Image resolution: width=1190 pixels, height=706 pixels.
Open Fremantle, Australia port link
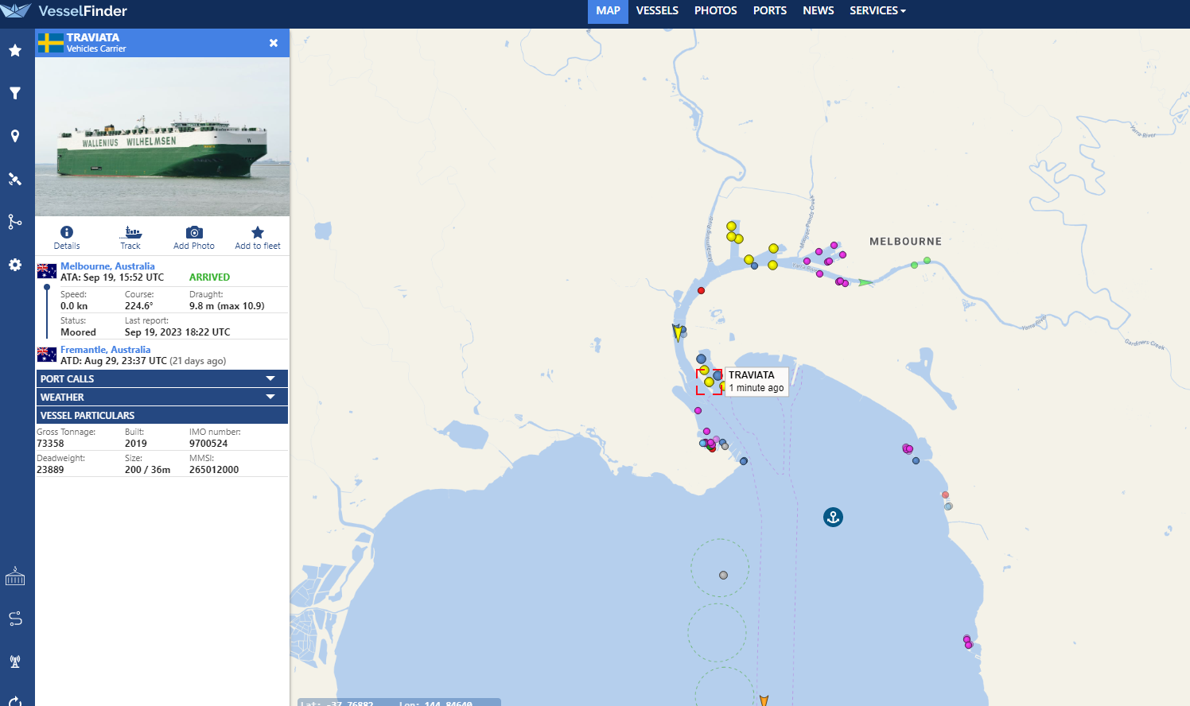[x=105, y=350]
